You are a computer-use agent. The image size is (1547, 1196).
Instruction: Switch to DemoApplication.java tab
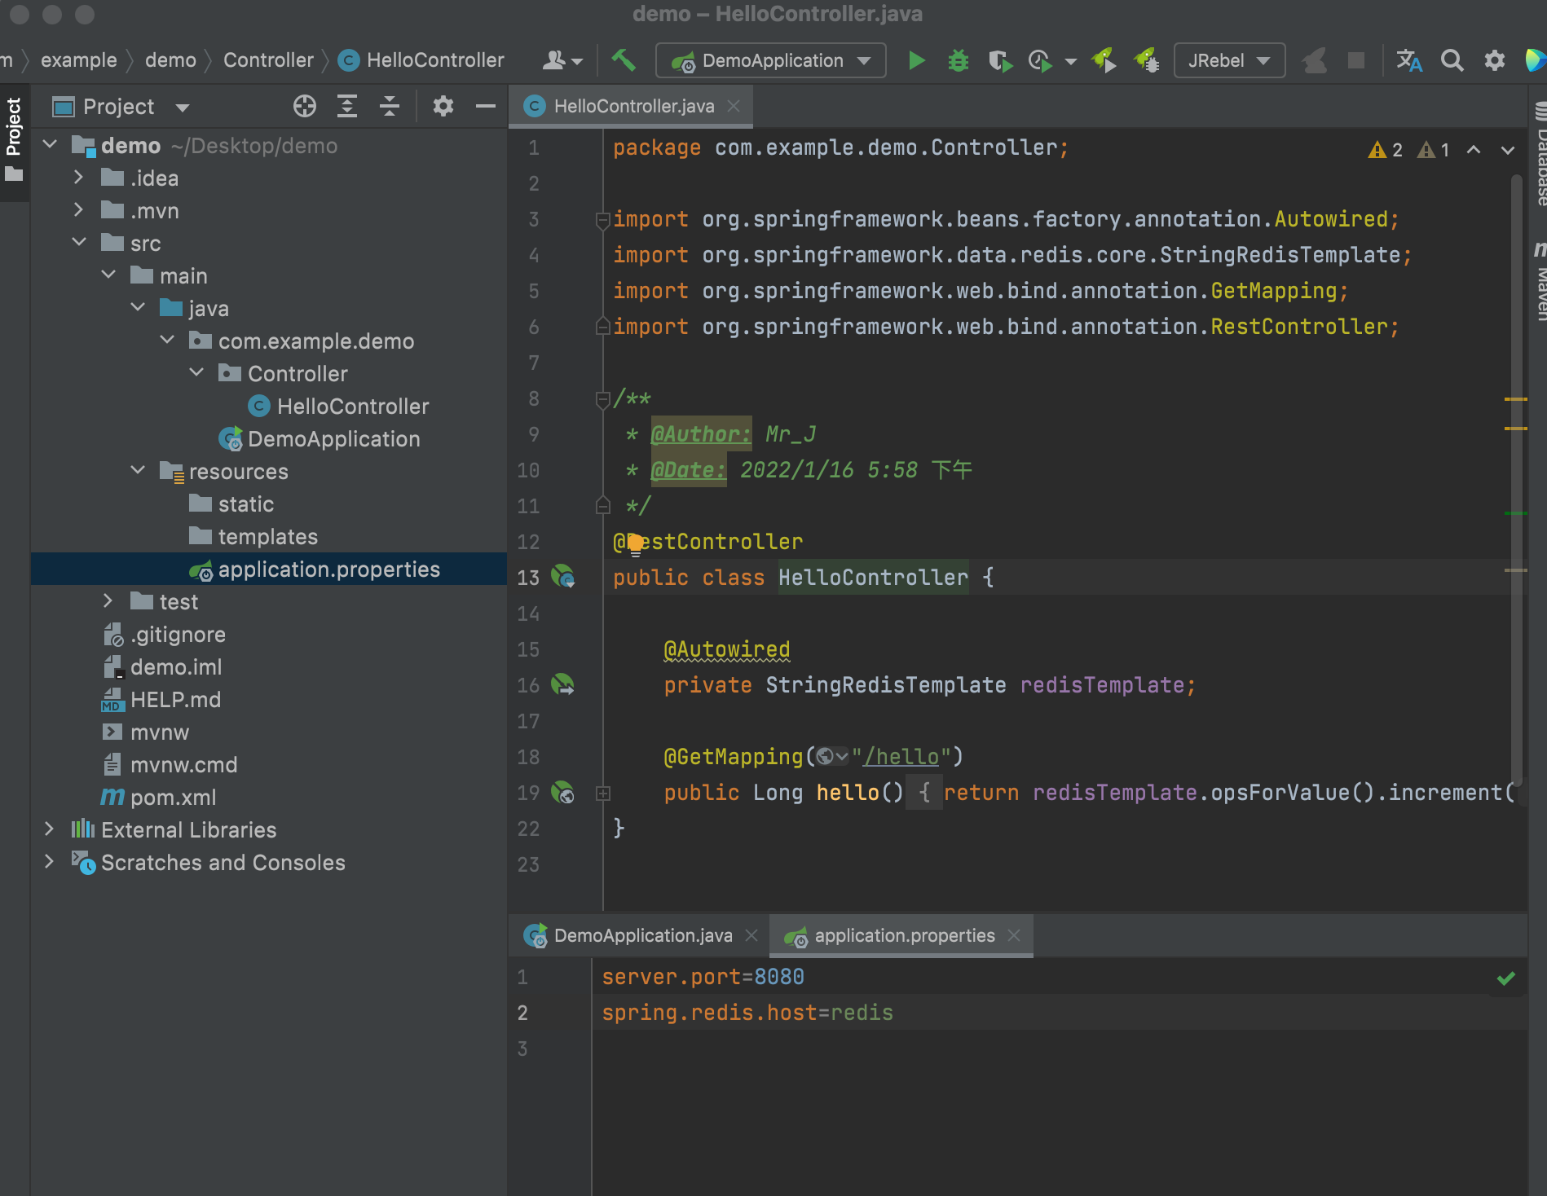coord(642,936)
